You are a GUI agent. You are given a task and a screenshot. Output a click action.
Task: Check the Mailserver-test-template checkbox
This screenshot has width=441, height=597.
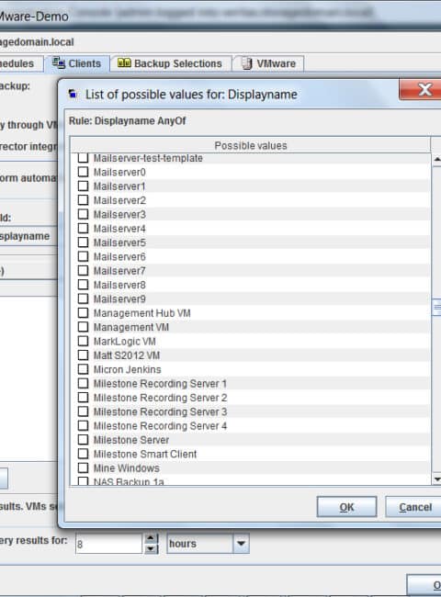point(83,158)
